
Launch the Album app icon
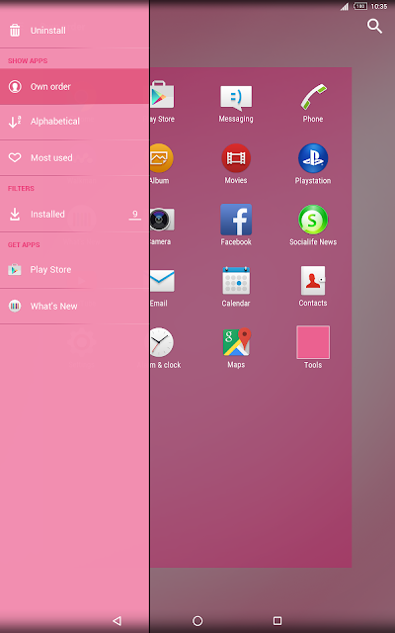(x=162, y=158)
